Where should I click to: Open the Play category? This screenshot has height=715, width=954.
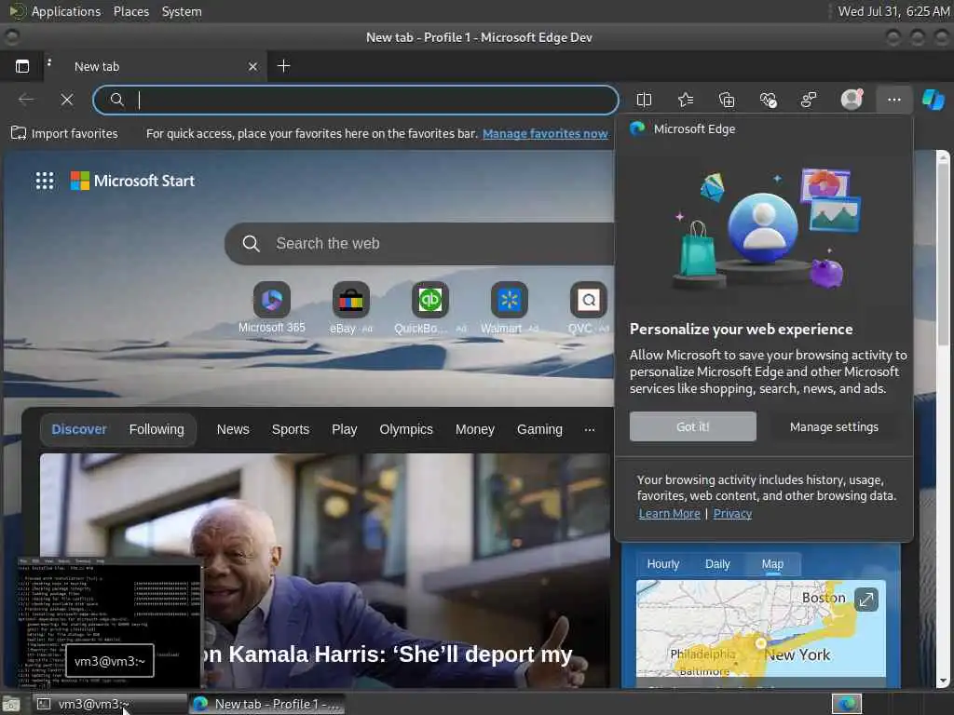(x=345, y=429)
